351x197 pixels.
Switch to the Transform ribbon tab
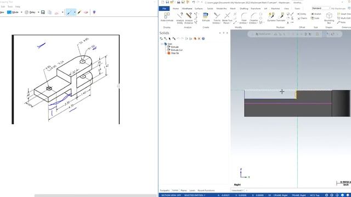(256, 9)
